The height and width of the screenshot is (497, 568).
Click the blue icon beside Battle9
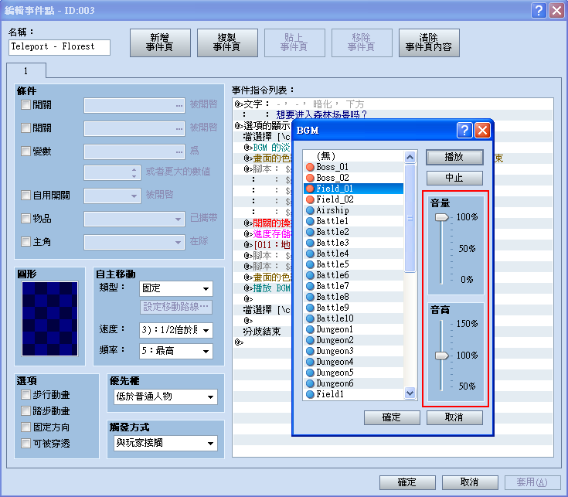(310, 308)
